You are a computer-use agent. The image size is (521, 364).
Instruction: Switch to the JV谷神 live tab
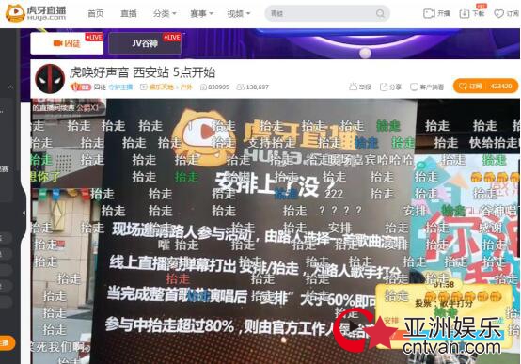[x=145, y=43]
